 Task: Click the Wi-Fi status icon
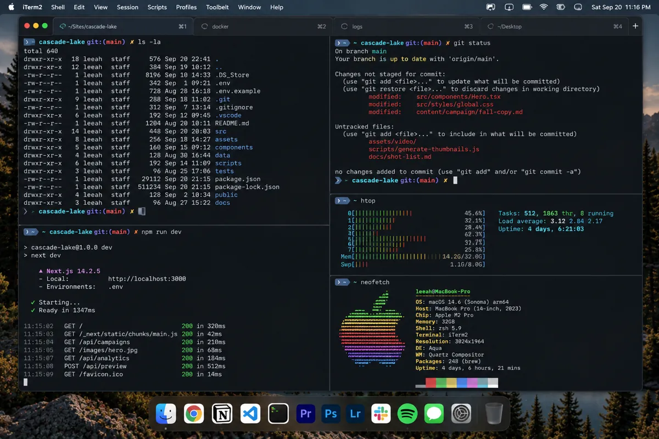coord(544,7)
